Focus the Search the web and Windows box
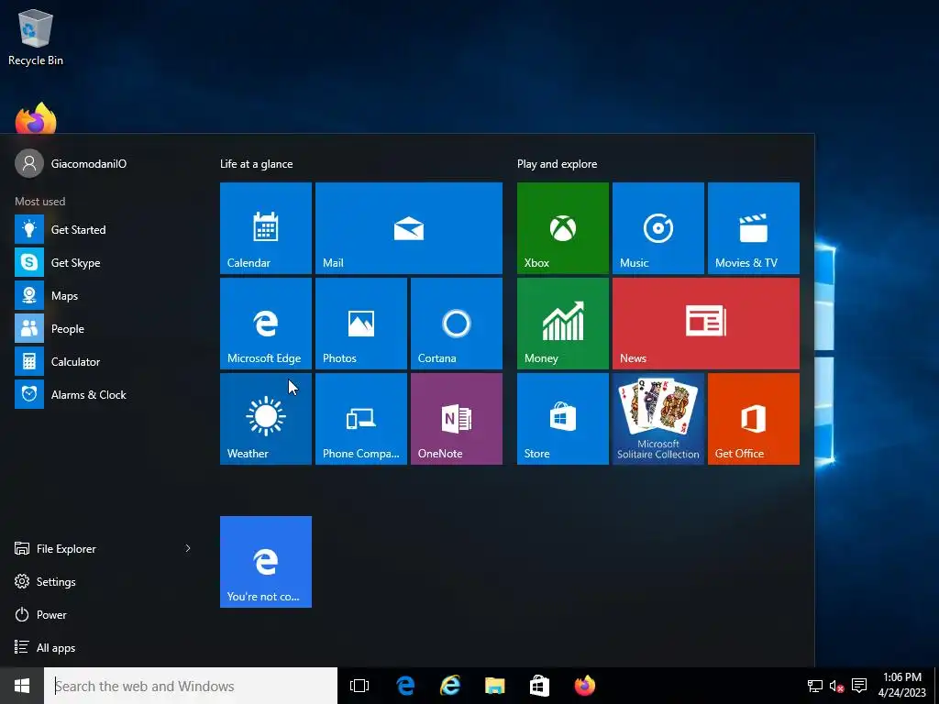Screen dimensions: 939x704 [191, 686]
